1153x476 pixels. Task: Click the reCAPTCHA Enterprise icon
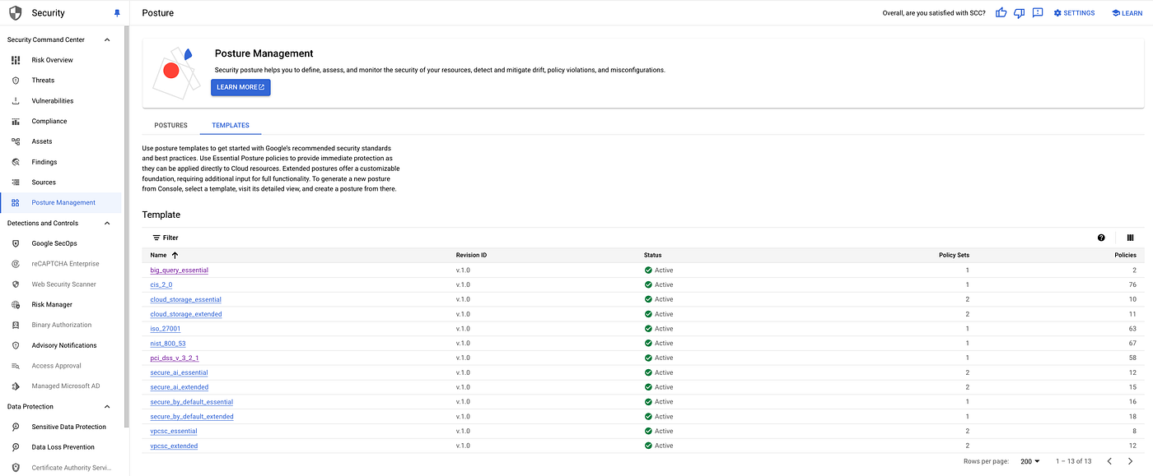coord(16,264)
